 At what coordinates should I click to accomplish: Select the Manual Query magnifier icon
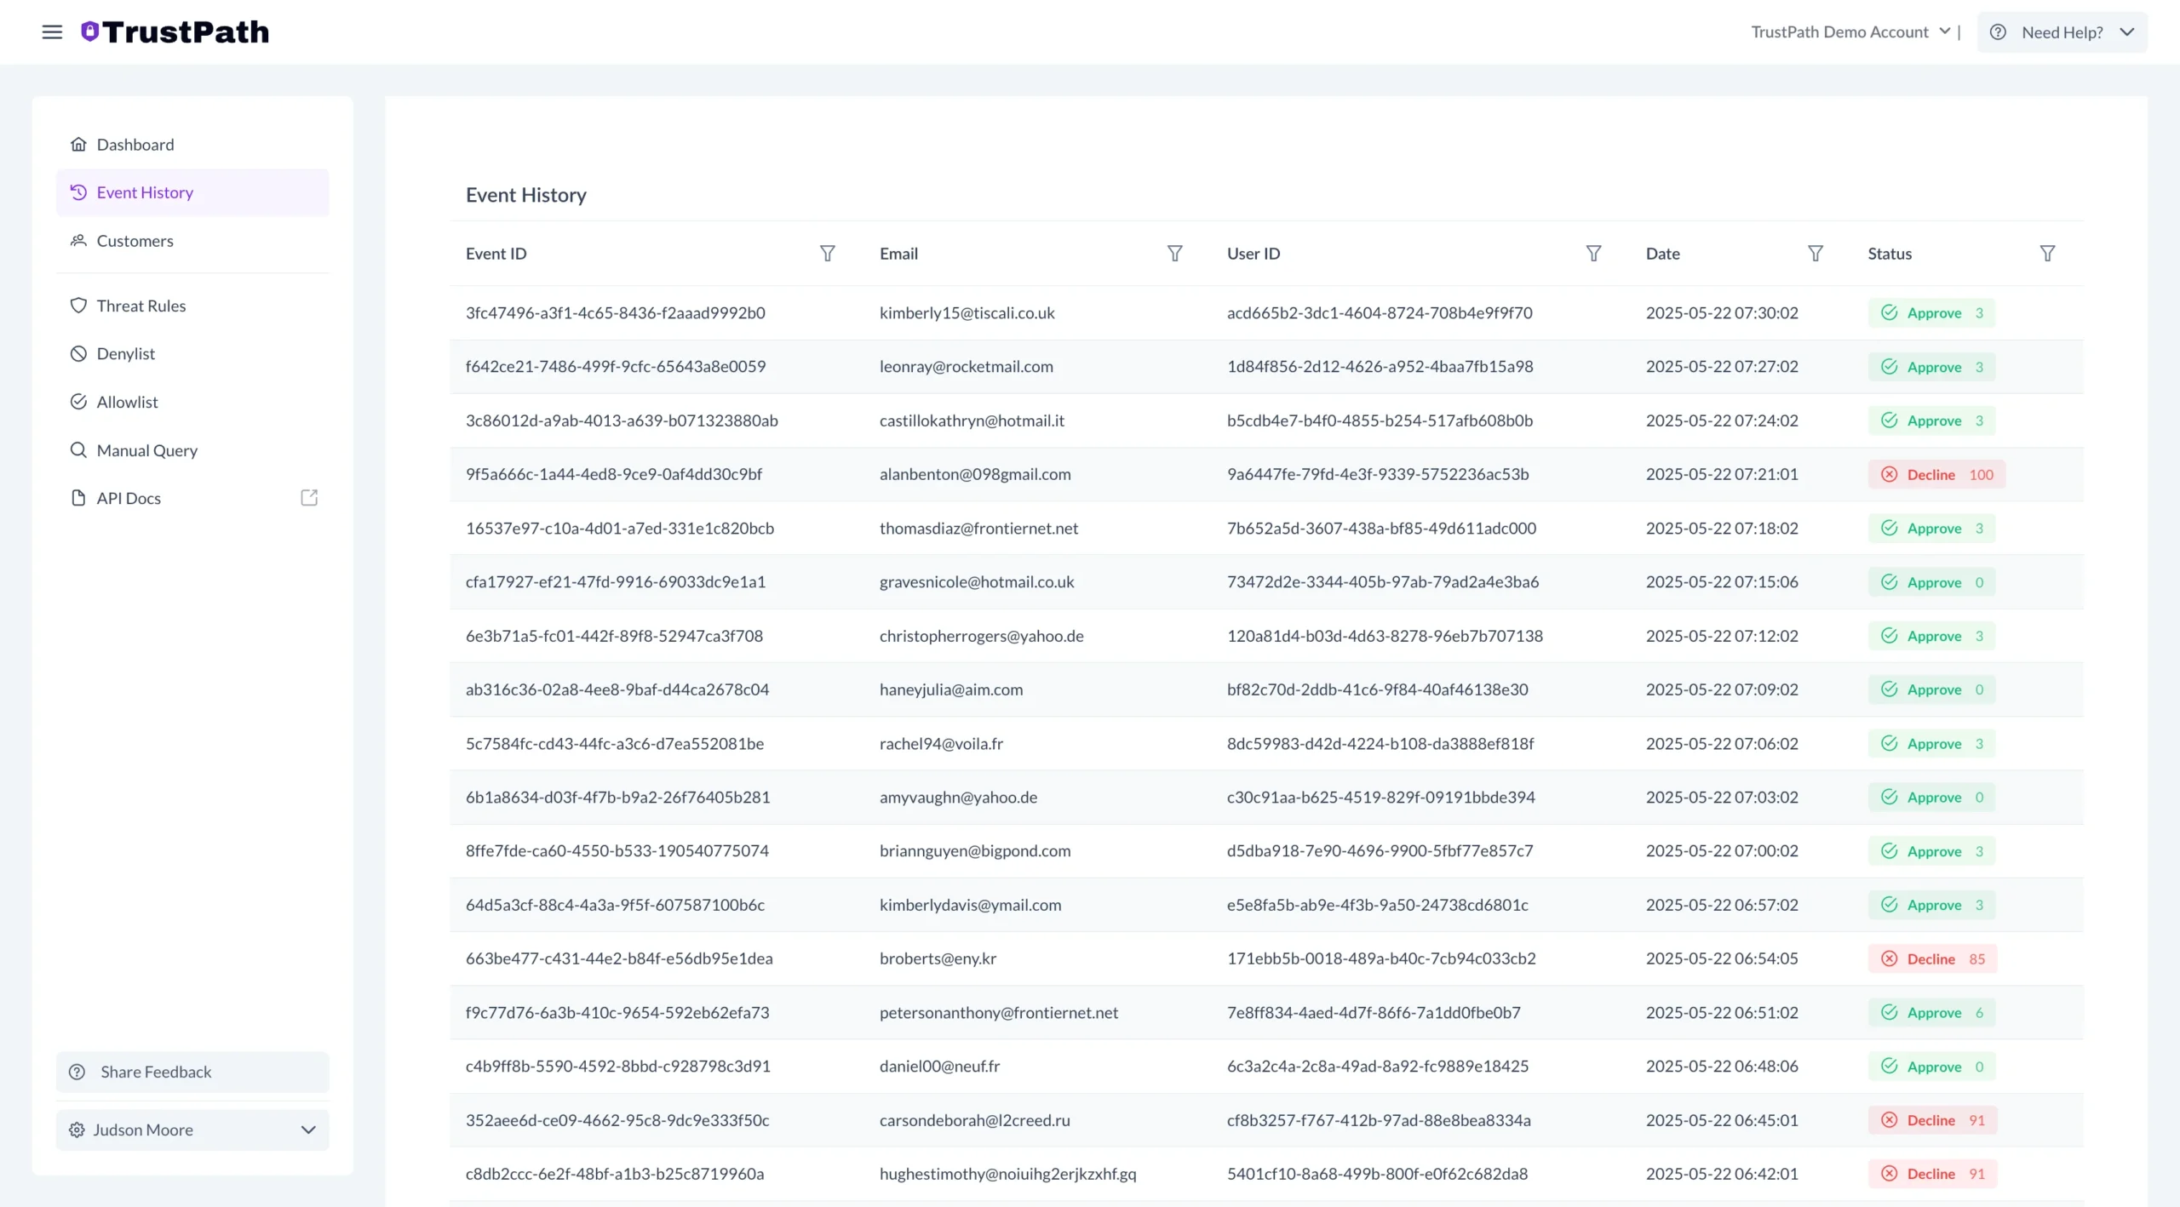point(78,449)
